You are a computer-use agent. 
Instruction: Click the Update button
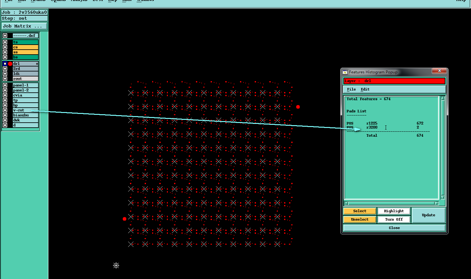point(428,215)
